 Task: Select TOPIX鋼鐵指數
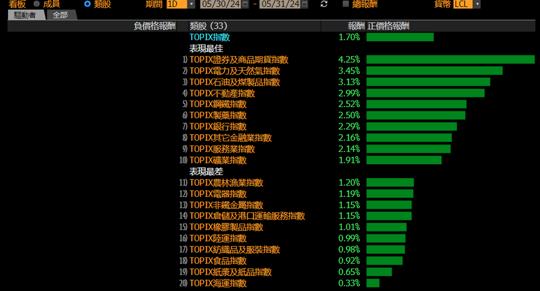click(218, 104)
